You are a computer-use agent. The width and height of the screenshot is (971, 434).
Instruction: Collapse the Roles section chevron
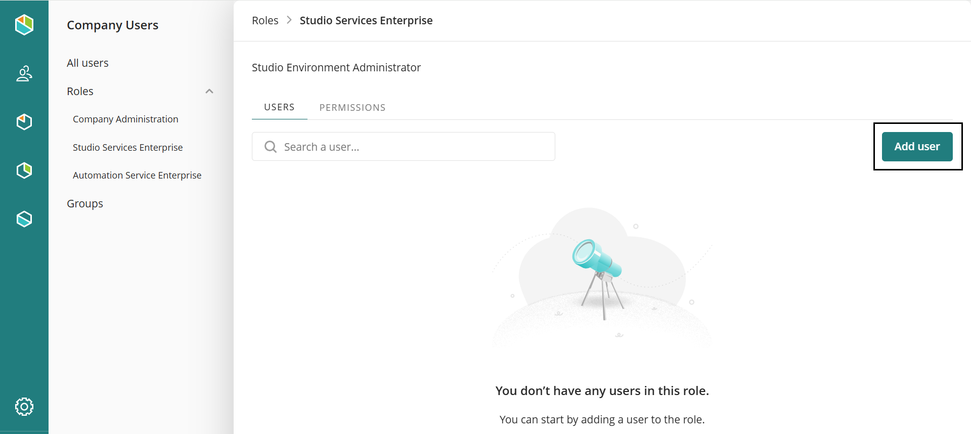pos(209,92)
